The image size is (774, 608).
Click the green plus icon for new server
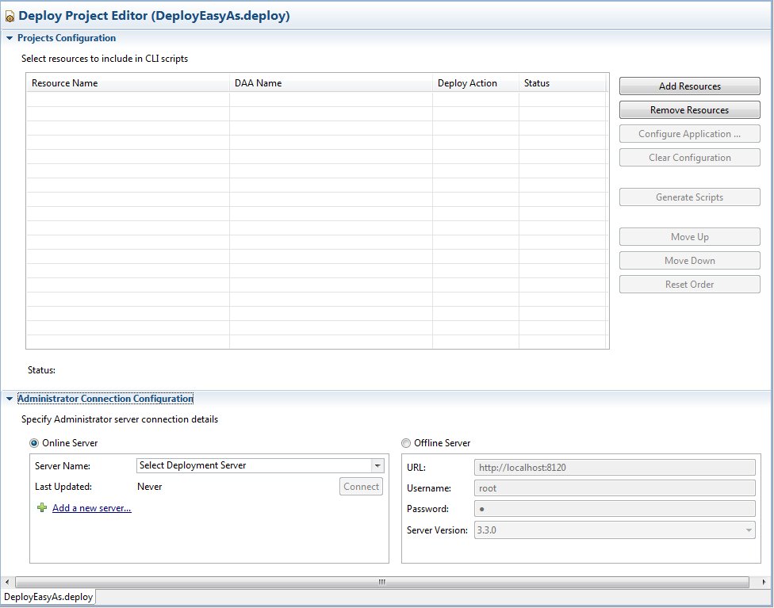[42, 508]
